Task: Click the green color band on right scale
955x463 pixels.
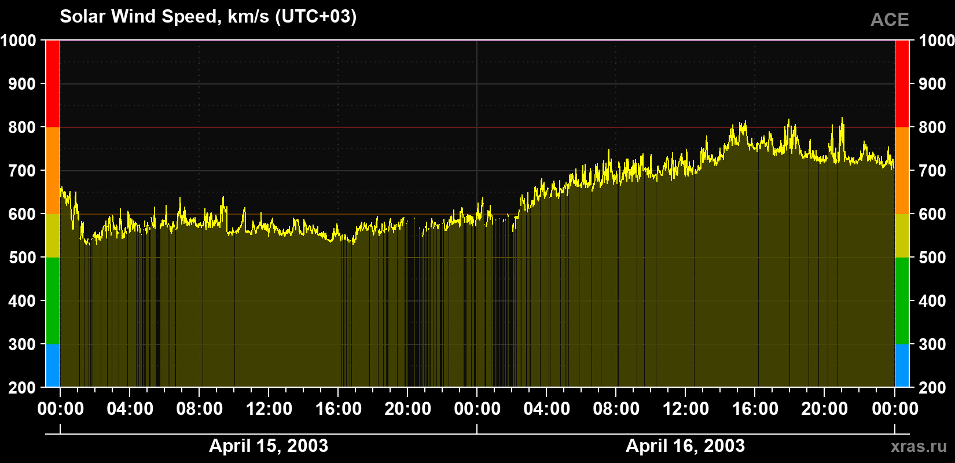Action: pos(902,301)
